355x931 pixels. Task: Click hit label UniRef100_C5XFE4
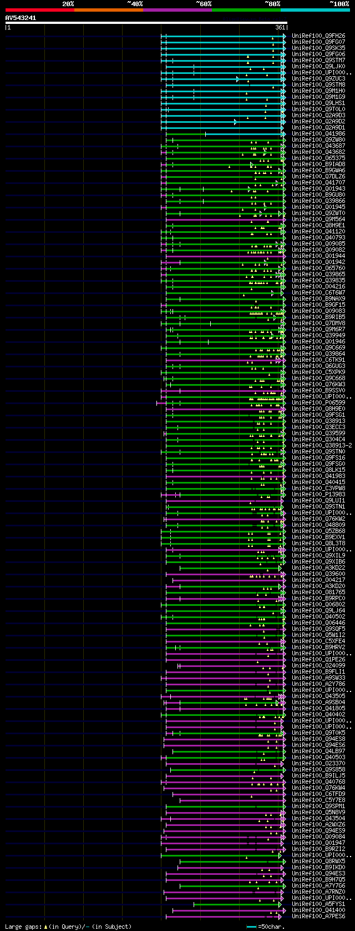pos(318,641)
